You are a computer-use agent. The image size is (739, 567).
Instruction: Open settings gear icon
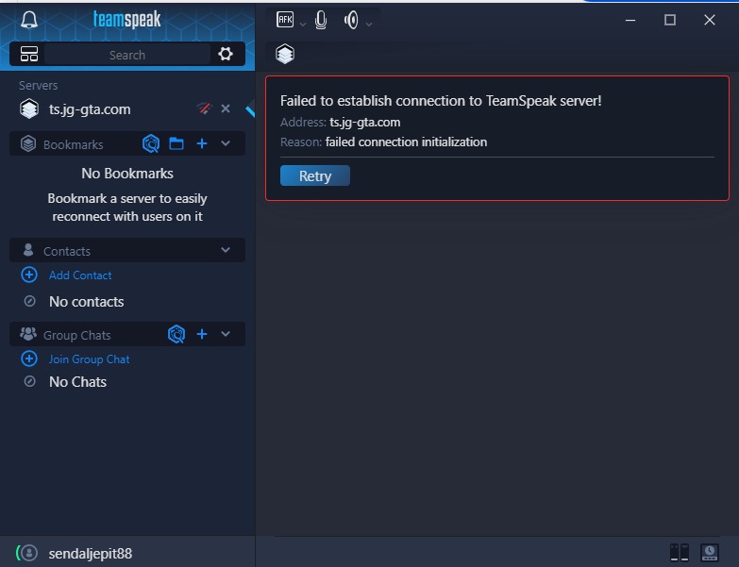tap(226, 54)
